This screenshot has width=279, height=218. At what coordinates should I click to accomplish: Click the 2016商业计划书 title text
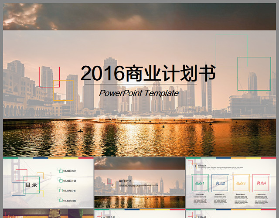coord(148,73)
